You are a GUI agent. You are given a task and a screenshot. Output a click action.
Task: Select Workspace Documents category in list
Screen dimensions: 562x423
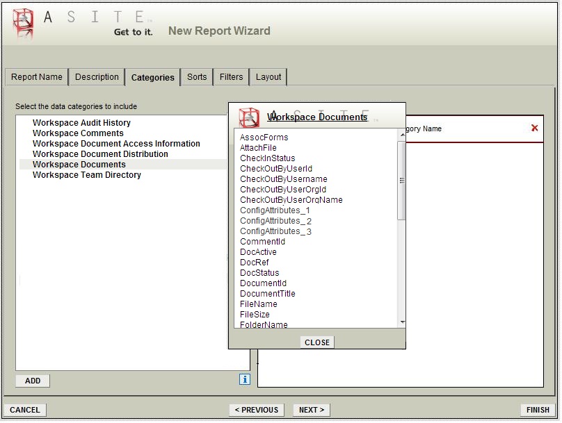pyautogui.click(x=79, y=164)
